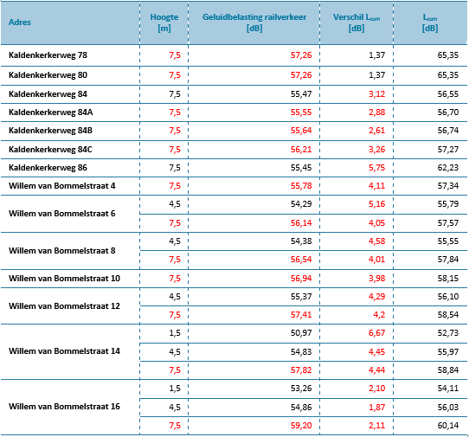Click the Lcum value 54,11
Image resolution: width=469 pixels, height=437 pixels.
pos(448,389)
